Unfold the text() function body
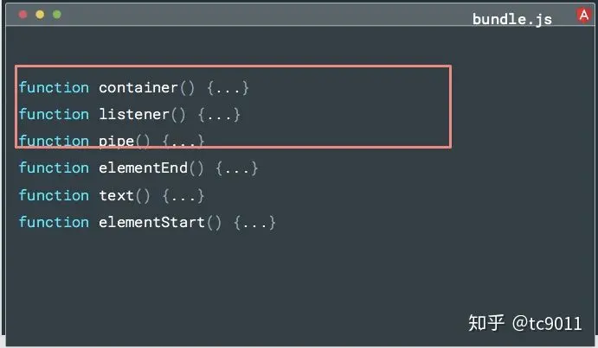The height and width of the screenshot is (348, 598). [x=183, y=195]
